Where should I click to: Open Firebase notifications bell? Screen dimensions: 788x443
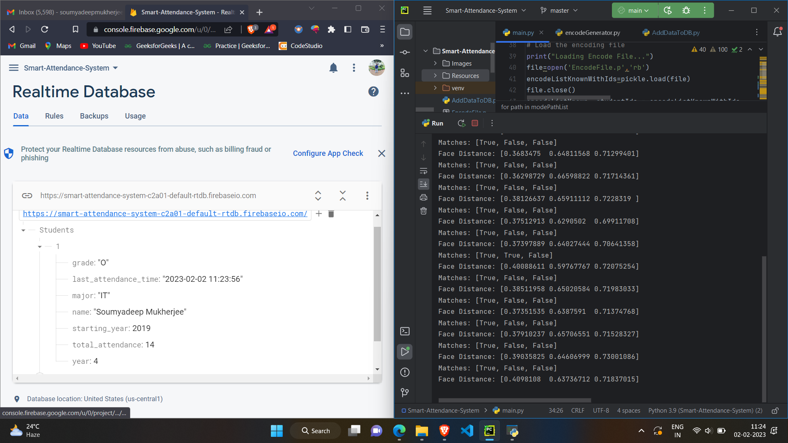[333, 68]
